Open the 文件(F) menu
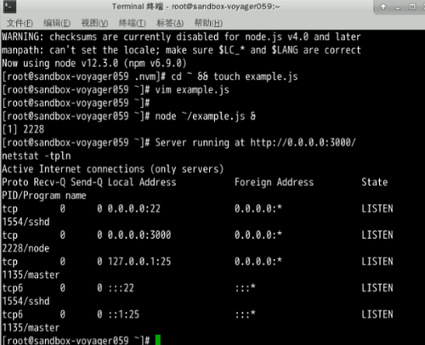 [20, 23]
